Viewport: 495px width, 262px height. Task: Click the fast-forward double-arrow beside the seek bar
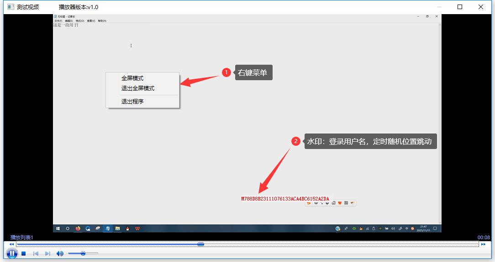click(483, 244)
